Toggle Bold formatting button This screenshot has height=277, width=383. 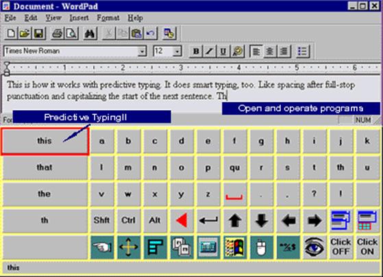tap(196, 51)
